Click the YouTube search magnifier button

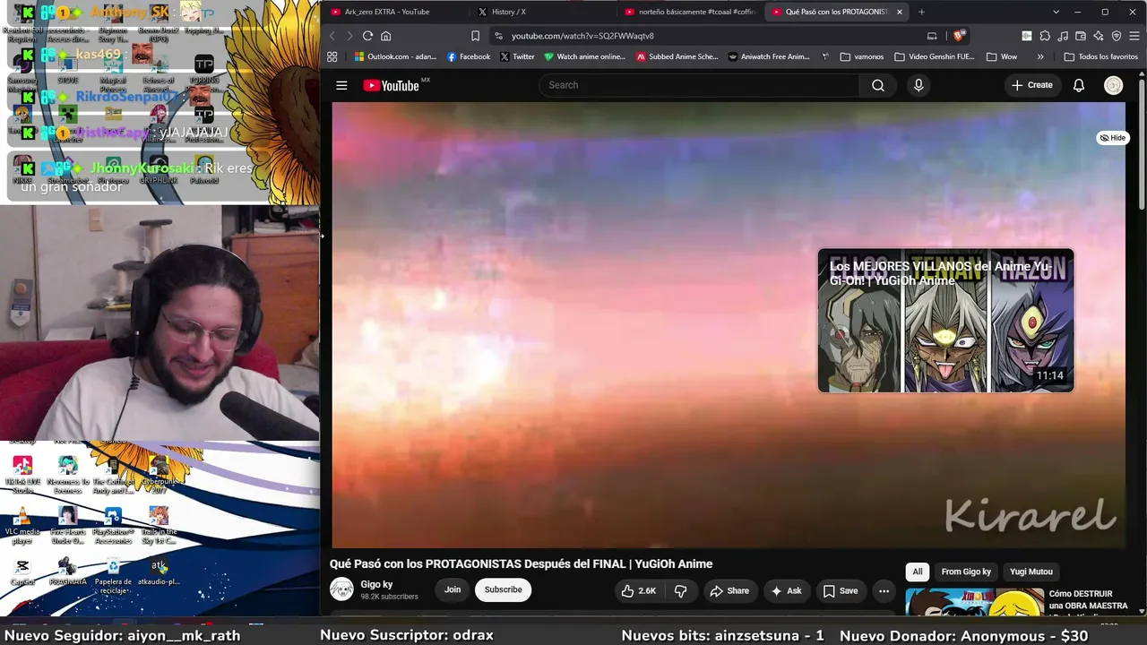click(878, 85)
